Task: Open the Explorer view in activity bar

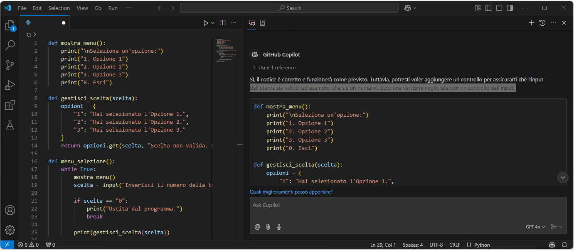Action: 10,26
